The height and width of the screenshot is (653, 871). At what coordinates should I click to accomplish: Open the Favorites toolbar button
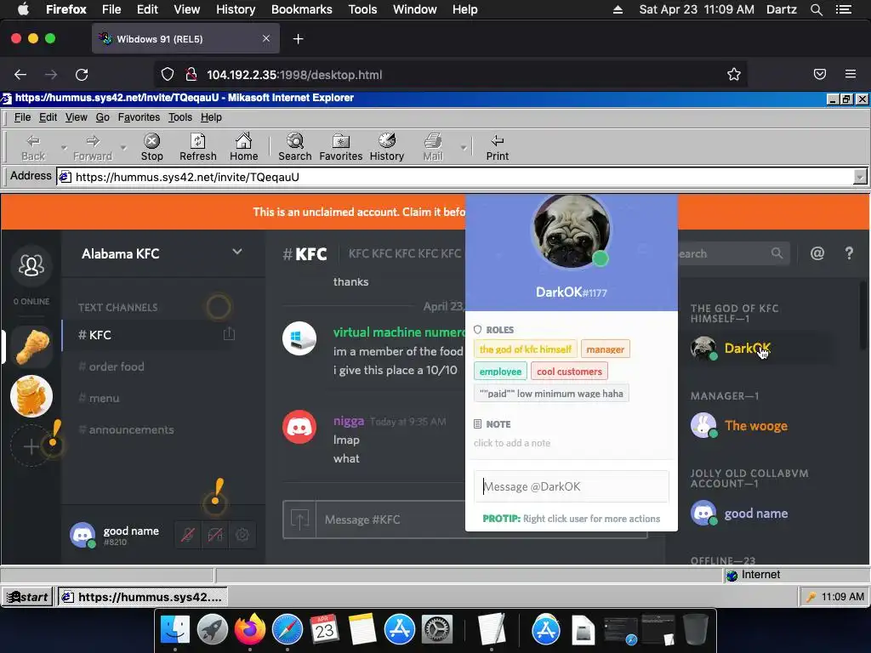(x=340, y=147)
